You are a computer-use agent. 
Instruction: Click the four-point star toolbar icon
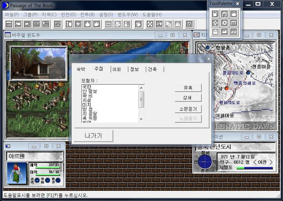tap(78, 24)
